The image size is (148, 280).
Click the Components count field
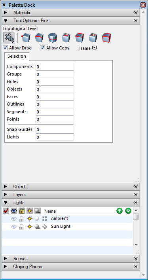coord(55,66)
